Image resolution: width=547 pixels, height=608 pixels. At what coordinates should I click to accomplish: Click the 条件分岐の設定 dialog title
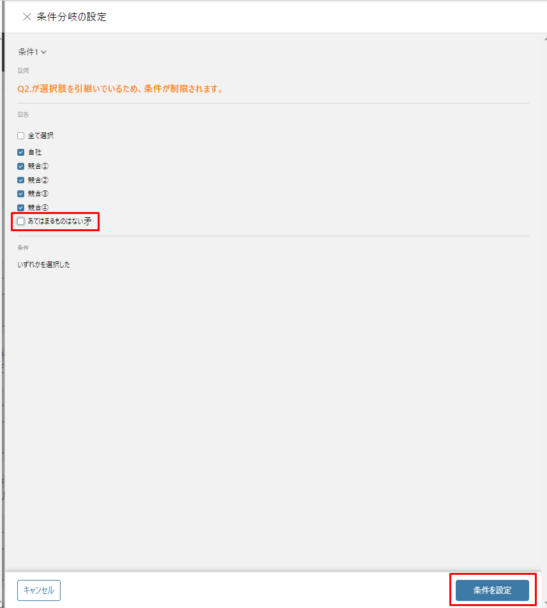coord(71,17)
